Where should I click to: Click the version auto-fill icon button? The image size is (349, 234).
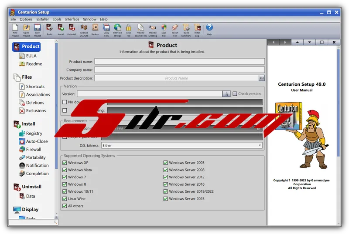click(226, 94)
